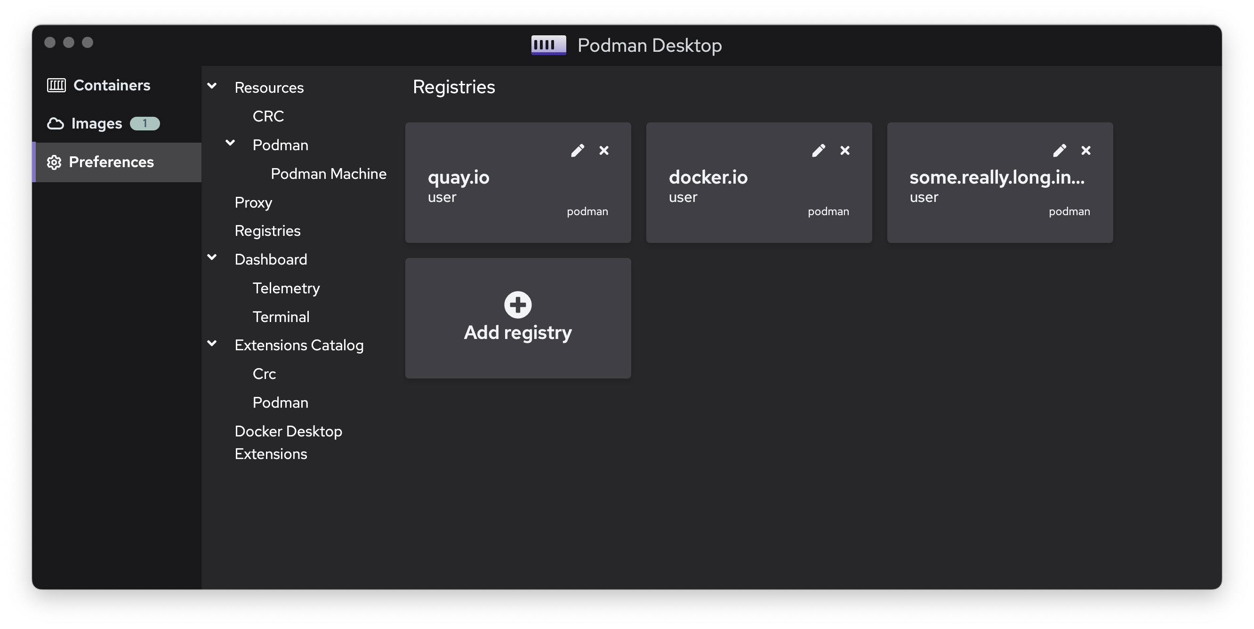Select Preferences in the left sidebar
Screen dimensions: 1254x629
(x=111, y=162)
